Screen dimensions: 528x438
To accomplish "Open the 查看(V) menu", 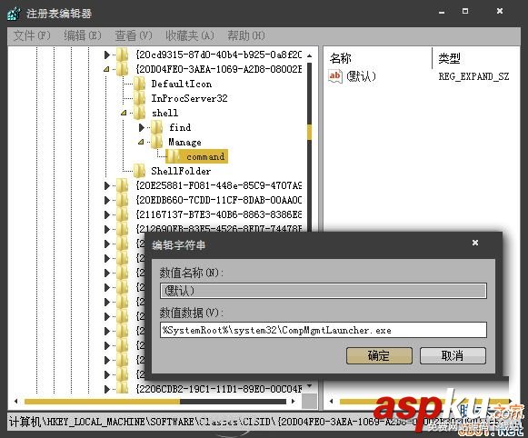I will pos(134,35).
